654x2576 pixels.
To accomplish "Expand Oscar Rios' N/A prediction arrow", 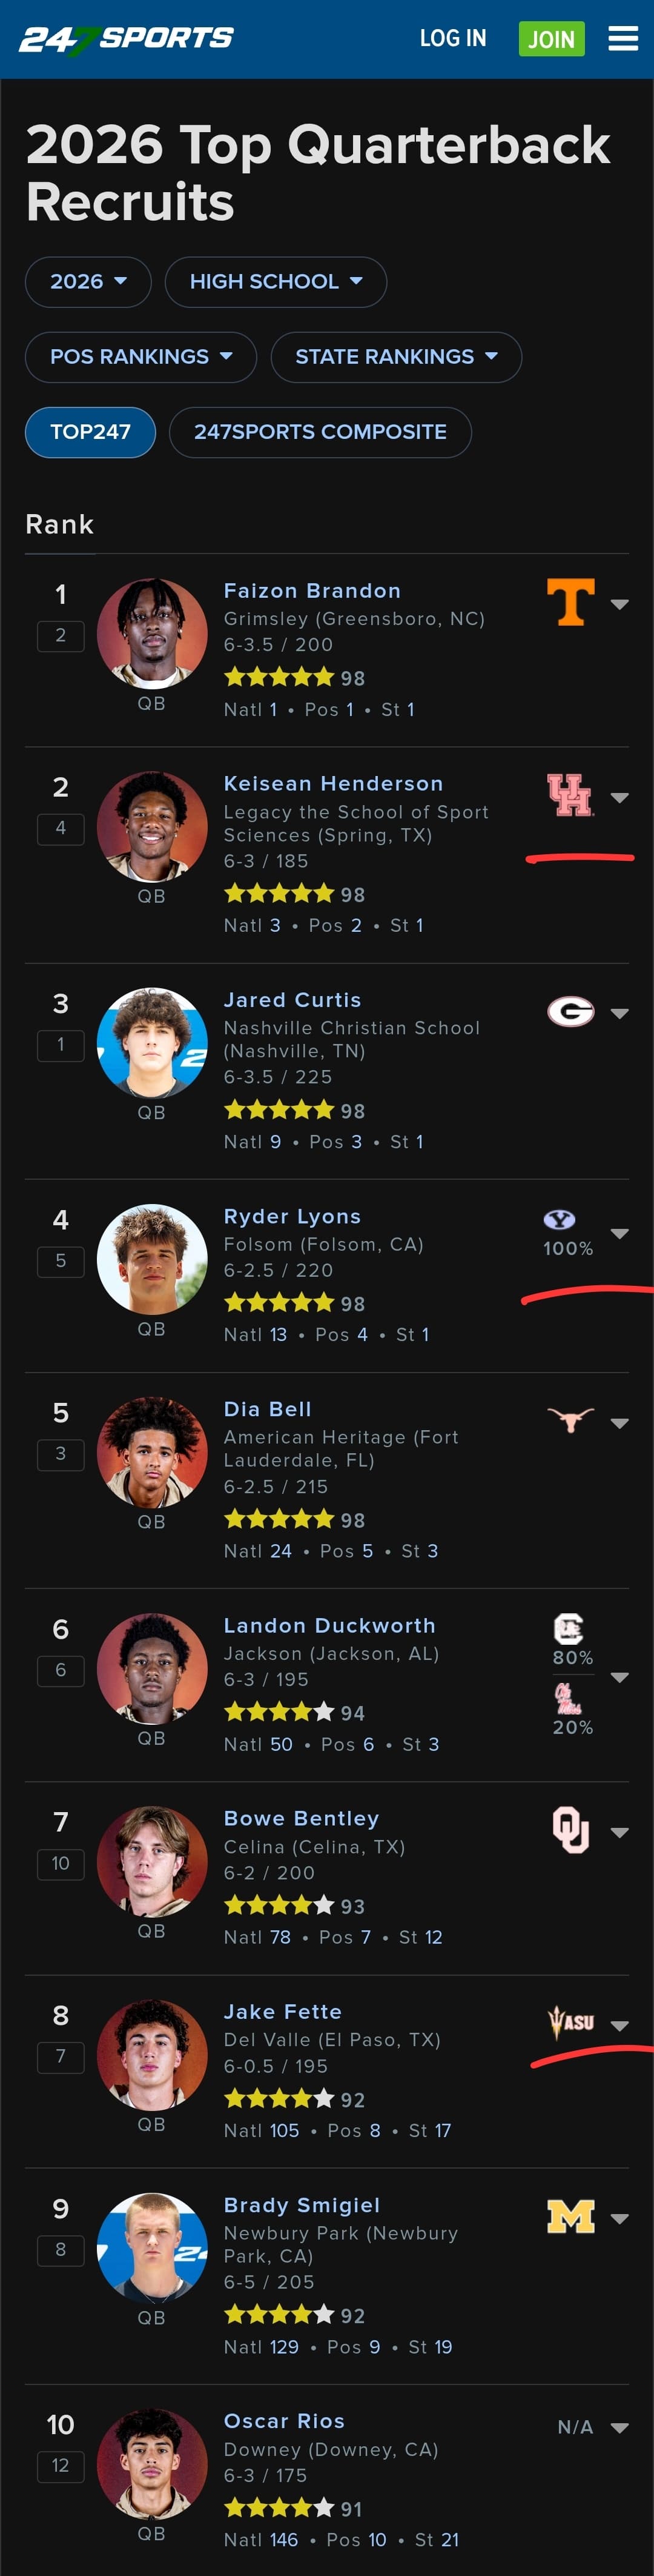I will point(619,2427).
